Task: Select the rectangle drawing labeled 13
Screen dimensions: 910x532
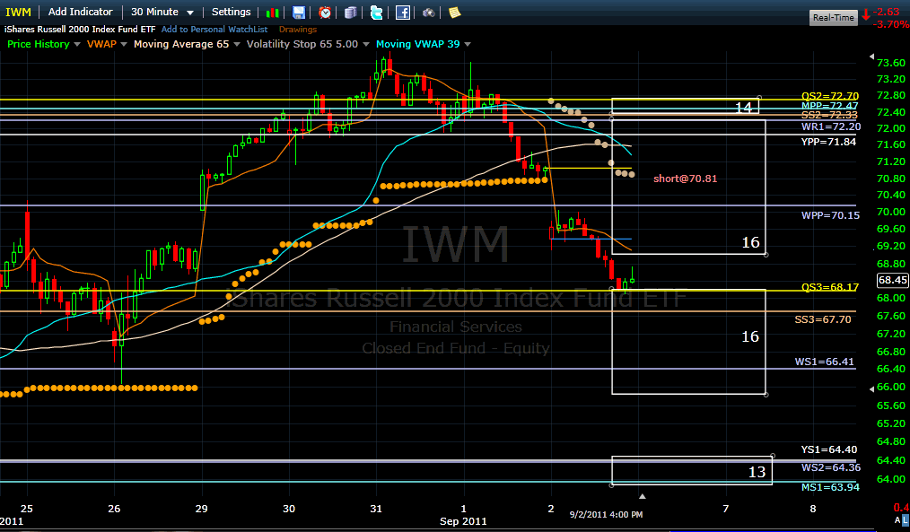Action: coord(692,470)
